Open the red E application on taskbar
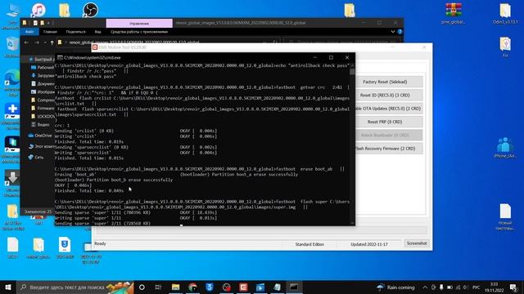The height and width of the screenshot is (294, 524). pyautogui.click(x=243, y=287)
